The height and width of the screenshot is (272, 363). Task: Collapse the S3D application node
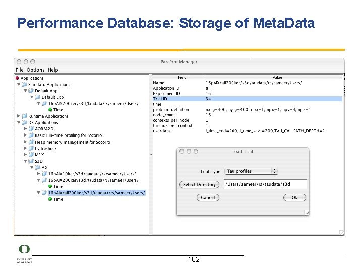tap(25, 161)
